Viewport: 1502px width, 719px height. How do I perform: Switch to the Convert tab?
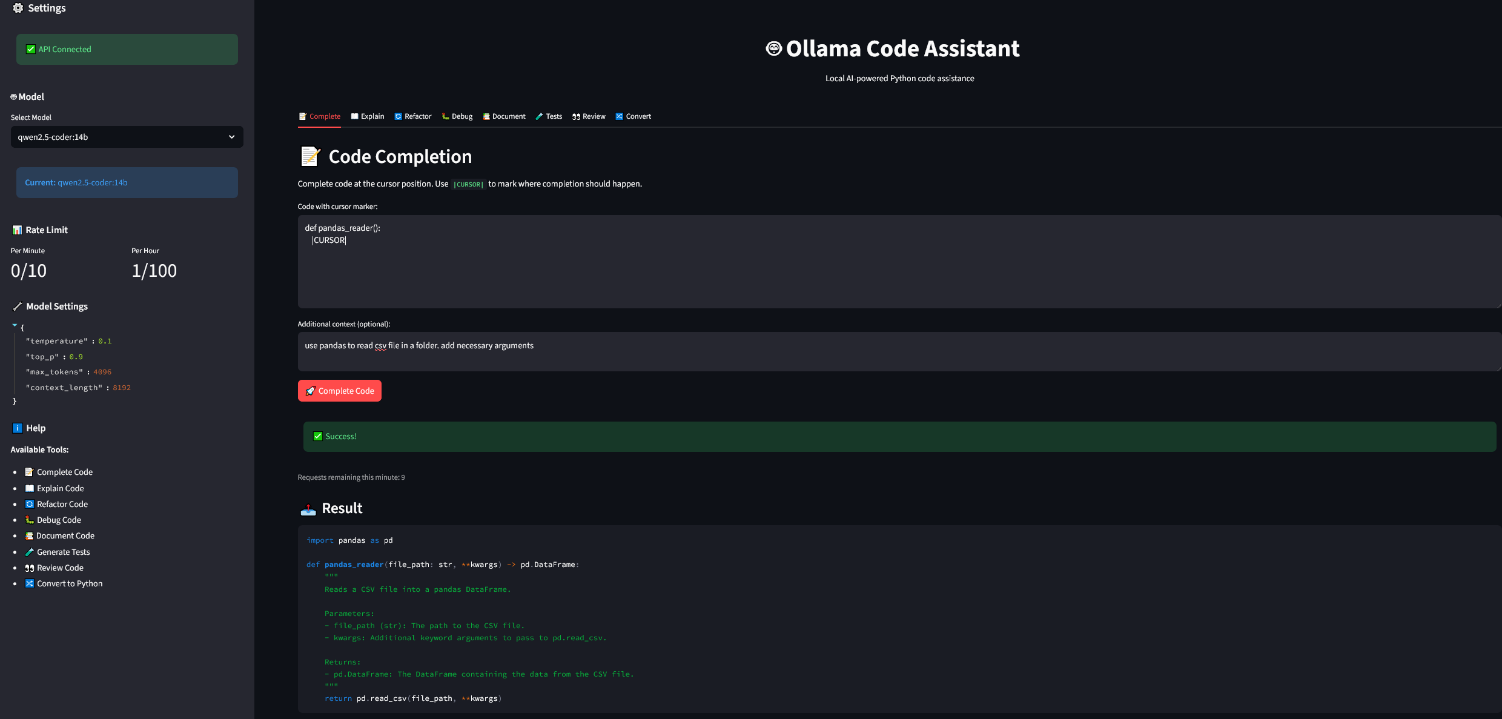[x=634, y=116]
